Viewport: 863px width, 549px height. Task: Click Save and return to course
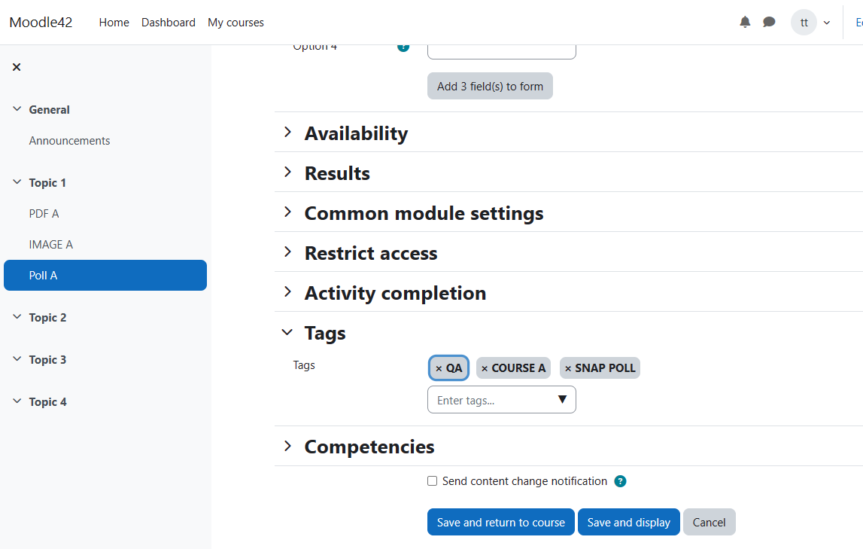tap(501, 522)
